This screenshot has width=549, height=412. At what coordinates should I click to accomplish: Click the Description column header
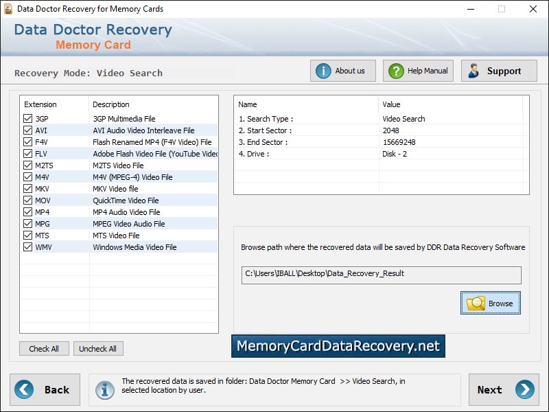click(111, 104)
